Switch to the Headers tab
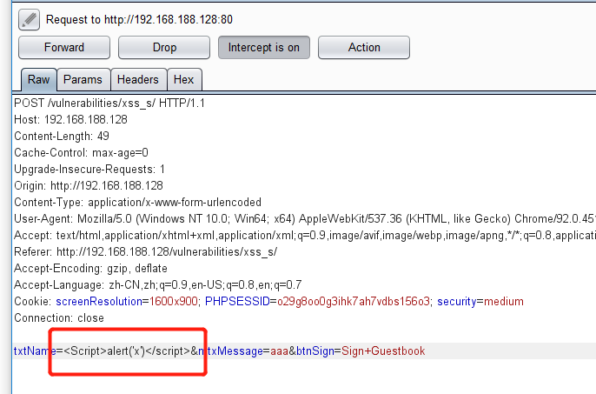Screen dimensions: 596x394 point(138,79)
